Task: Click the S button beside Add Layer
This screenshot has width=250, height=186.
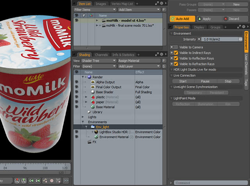Action: (164, 66)
